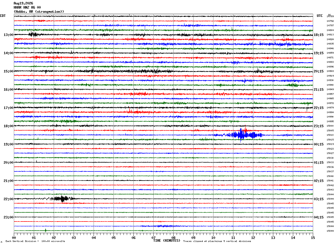Select the 20:00 CDT time label

tap(8, 163)
